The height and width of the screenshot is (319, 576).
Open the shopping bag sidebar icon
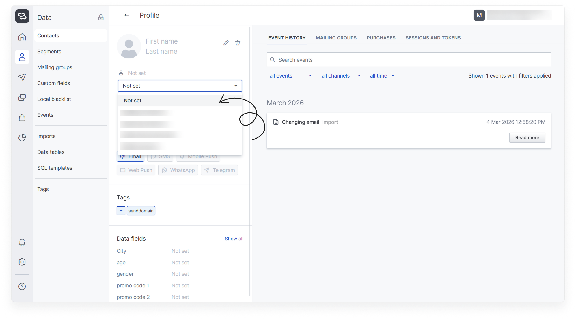coord(22,118)
